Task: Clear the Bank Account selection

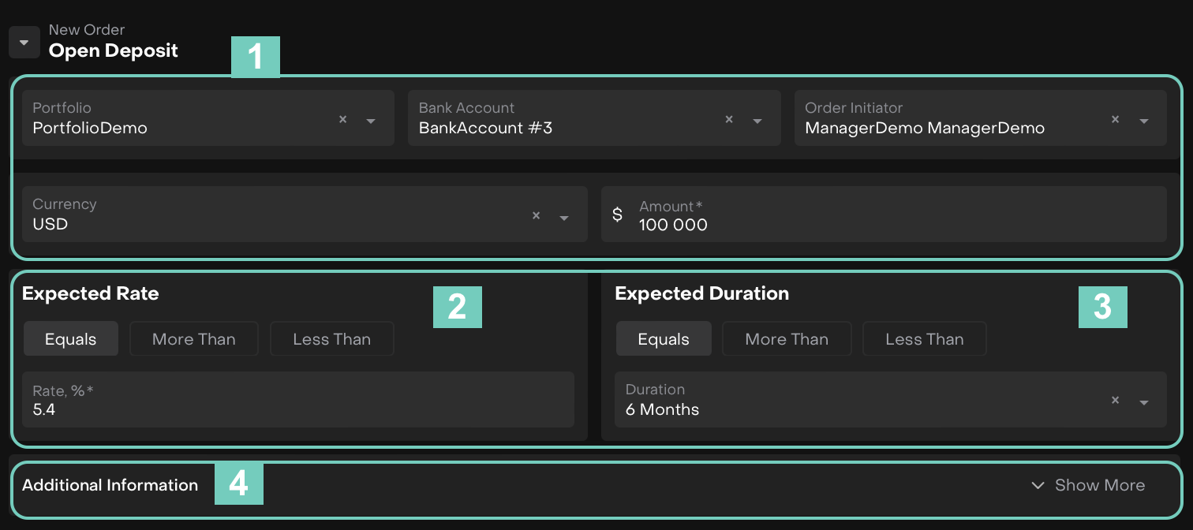Action: click(729, 120)
